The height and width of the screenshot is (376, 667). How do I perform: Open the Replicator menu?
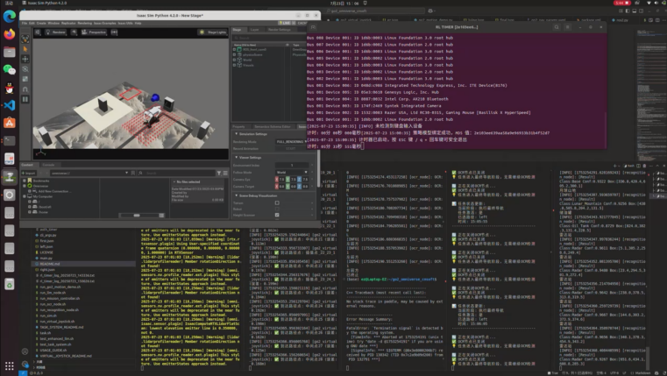tap(68, 23)
